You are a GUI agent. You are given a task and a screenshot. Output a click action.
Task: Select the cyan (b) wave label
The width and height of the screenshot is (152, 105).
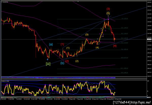(62, 63)
